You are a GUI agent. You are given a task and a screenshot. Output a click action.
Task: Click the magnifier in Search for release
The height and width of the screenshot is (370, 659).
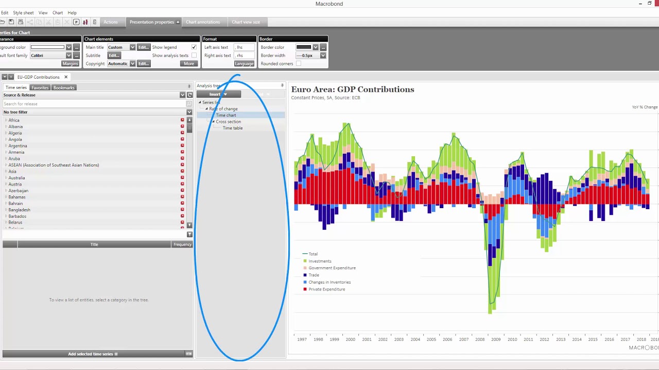189,104
